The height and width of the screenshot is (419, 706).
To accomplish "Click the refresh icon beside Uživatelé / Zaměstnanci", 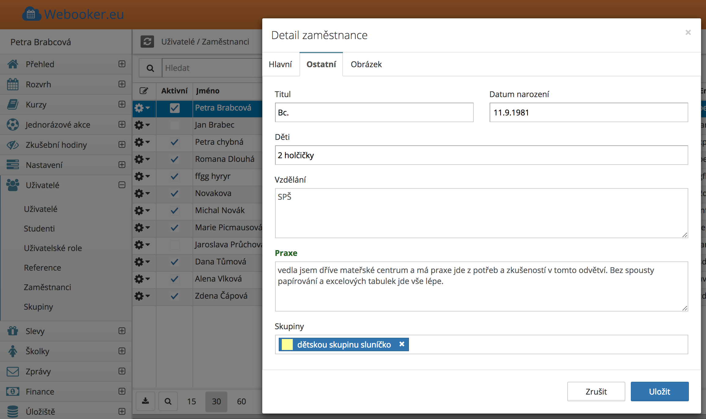I will 147,42.
